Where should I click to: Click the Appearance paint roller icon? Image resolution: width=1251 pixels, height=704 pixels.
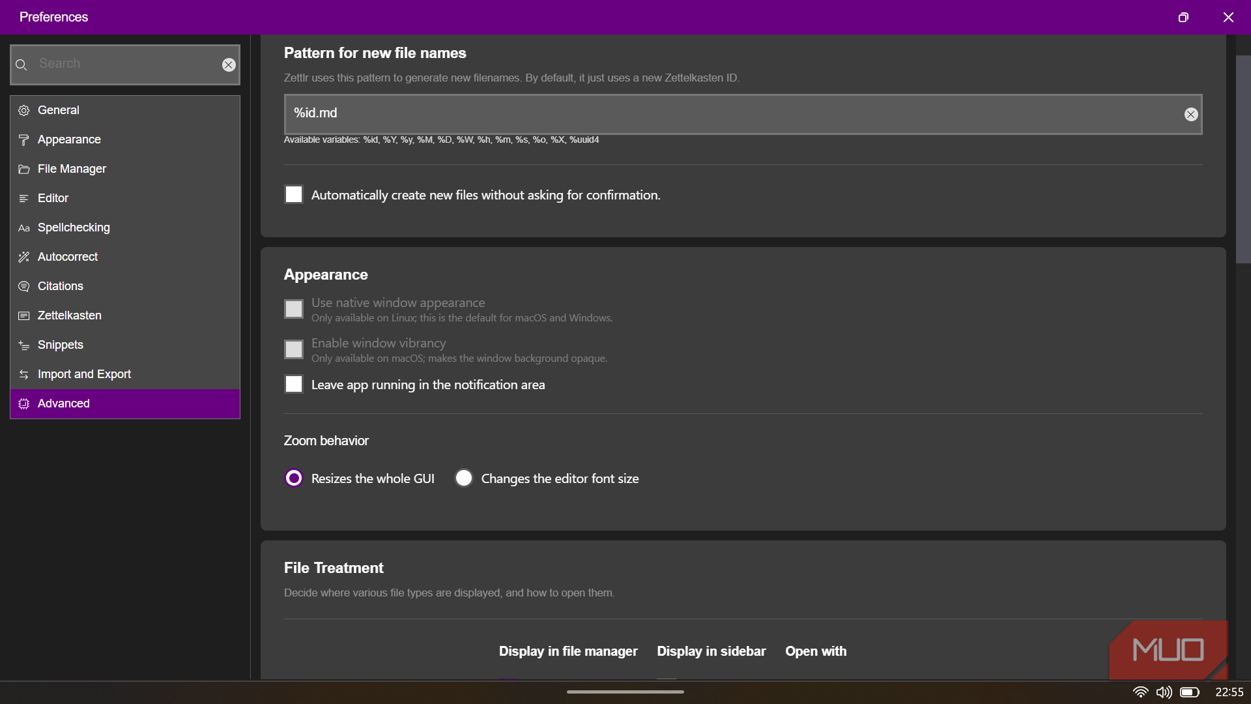point(24,139)
